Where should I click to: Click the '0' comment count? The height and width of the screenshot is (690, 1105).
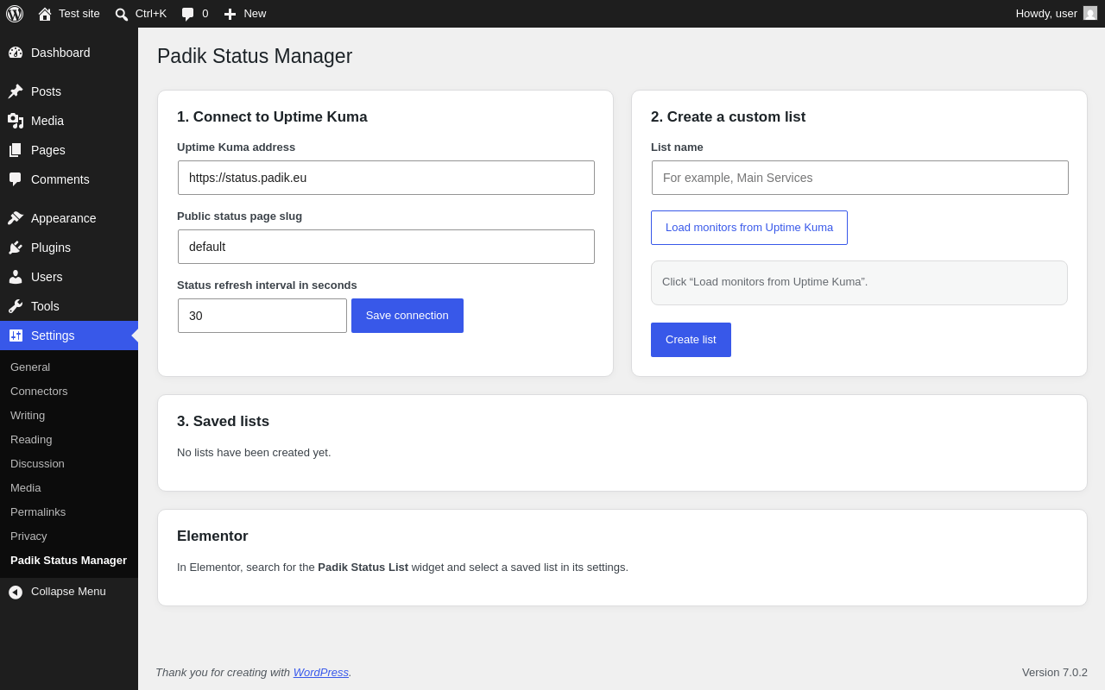point(205,14)
